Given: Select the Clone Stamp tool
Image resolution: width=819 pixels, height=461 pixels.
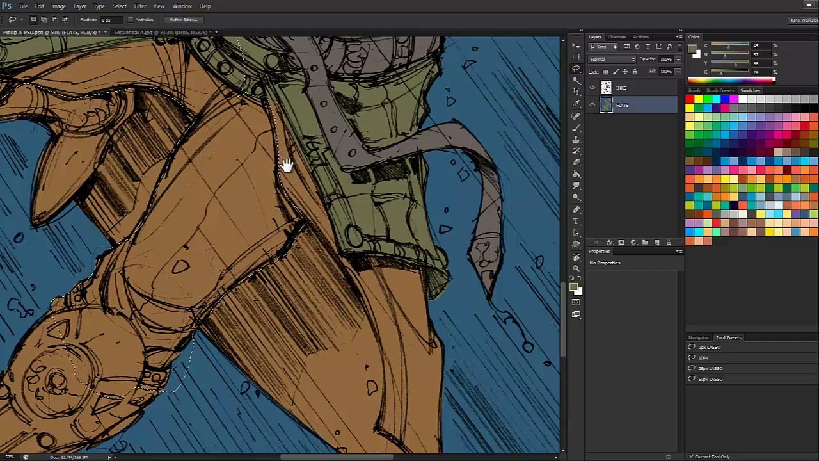Looking at the screenshot, I should click(576, 139).
